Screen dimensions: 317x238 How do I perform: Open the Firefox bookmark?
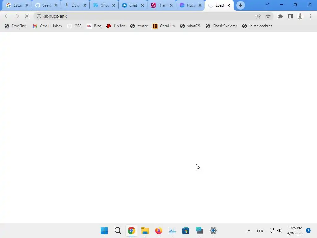click(116, 26)
